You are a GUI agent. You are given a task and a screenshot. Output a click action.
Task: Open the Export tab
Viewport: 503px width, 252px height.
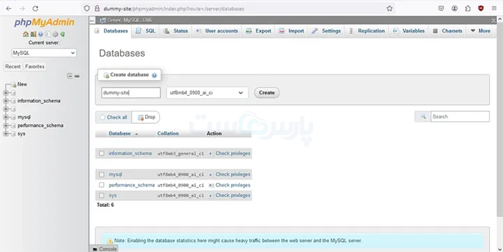[258, 31]
